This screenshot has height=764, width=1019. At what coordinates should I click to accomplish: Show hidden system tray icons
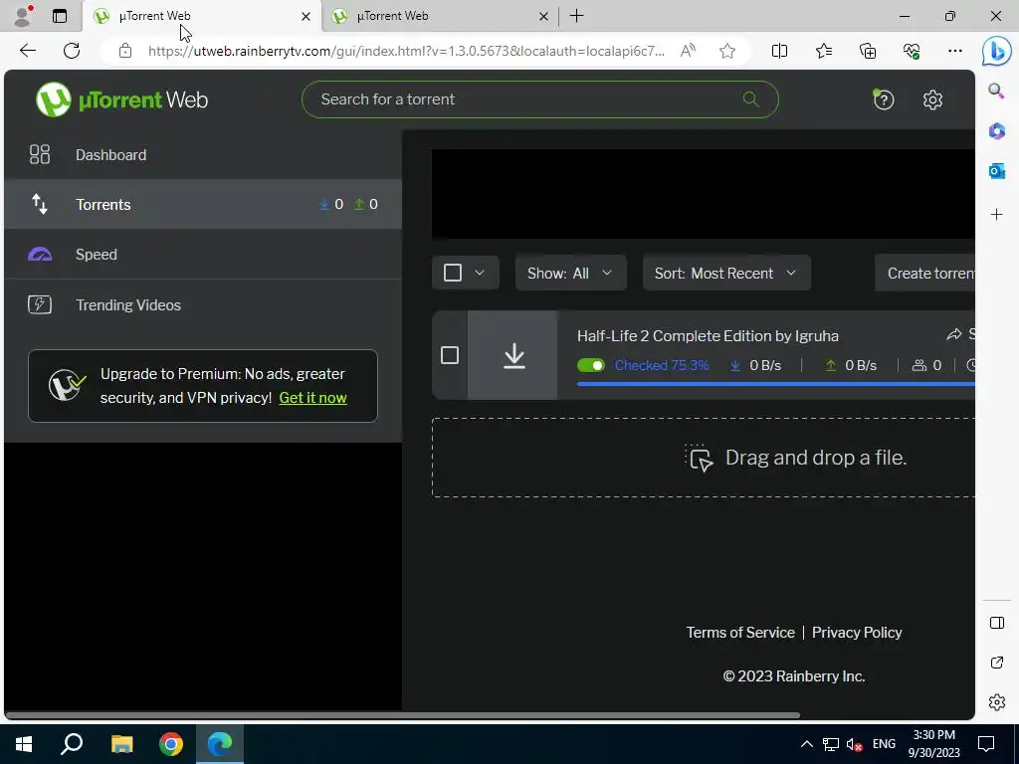tap(806, 744)
